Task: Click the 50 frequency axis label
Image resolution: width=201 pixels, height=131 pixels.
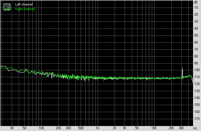Action: (24, 128)
